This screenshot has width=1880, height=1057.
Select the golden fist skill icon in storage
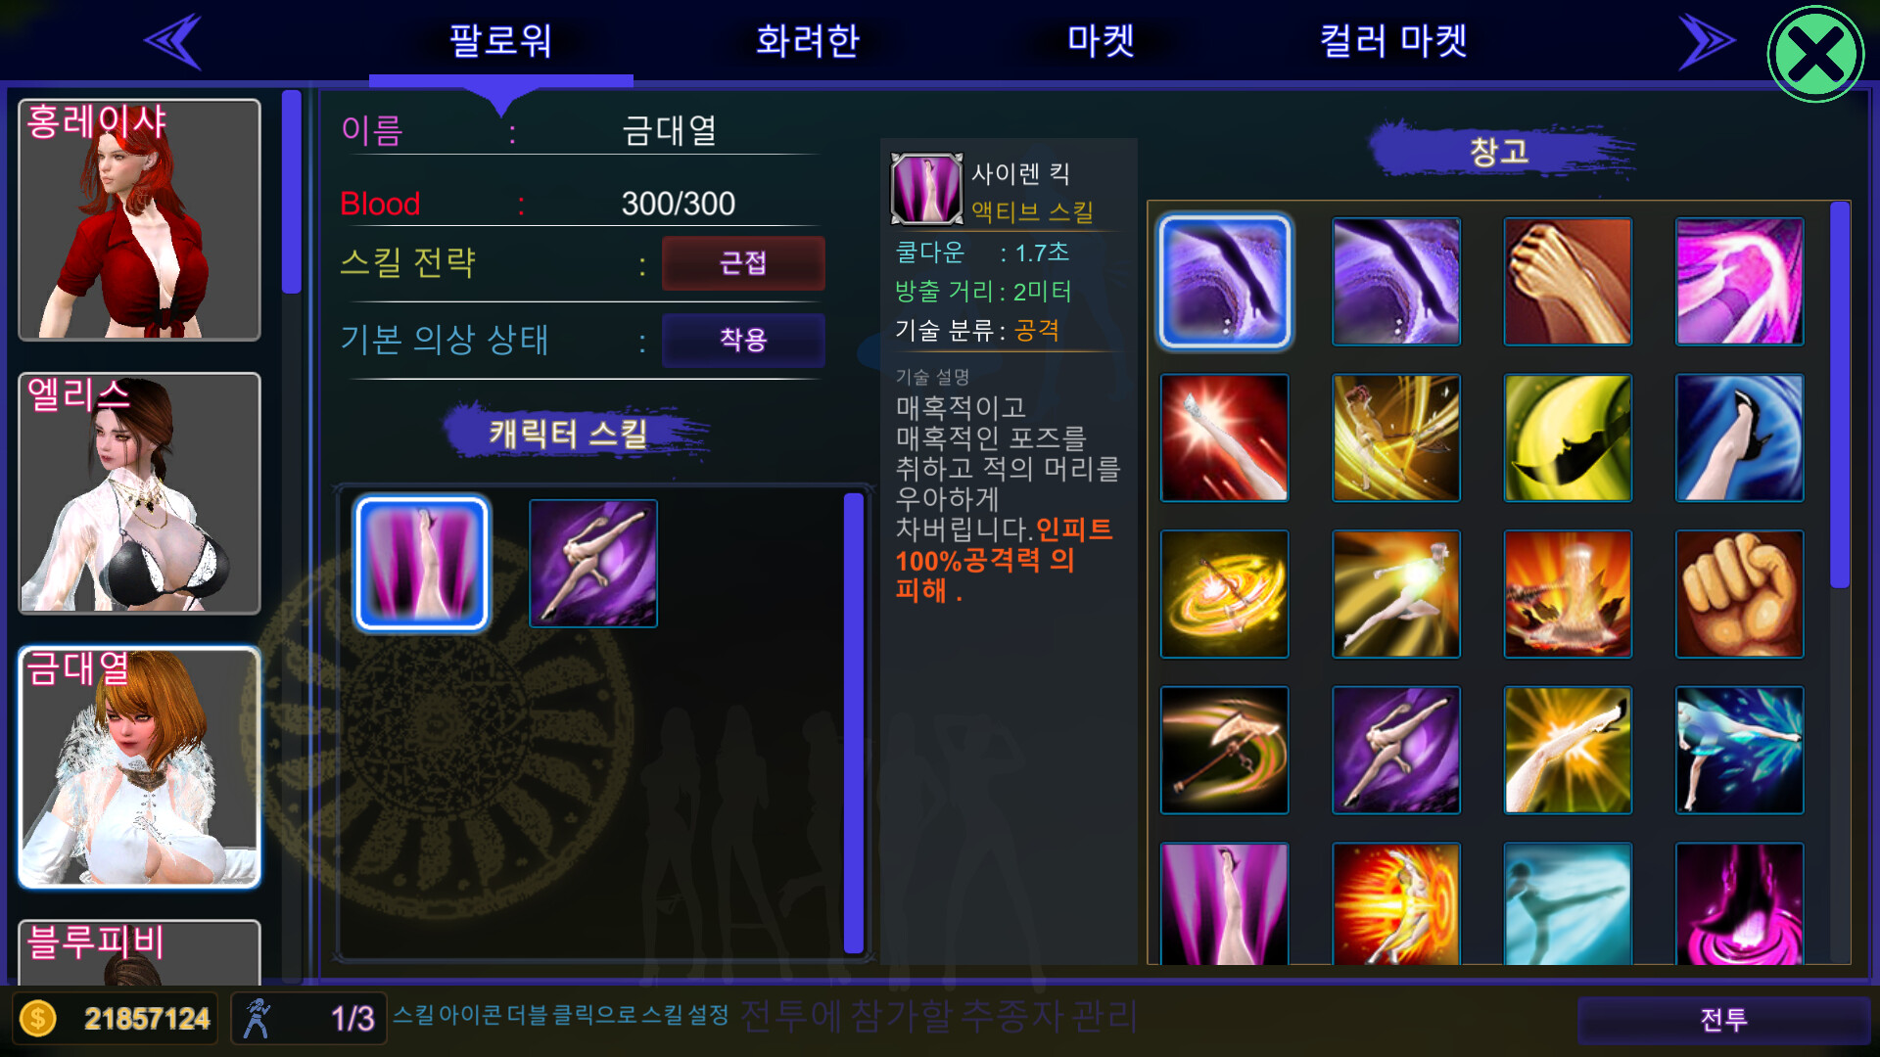(x=1739, y=594)
